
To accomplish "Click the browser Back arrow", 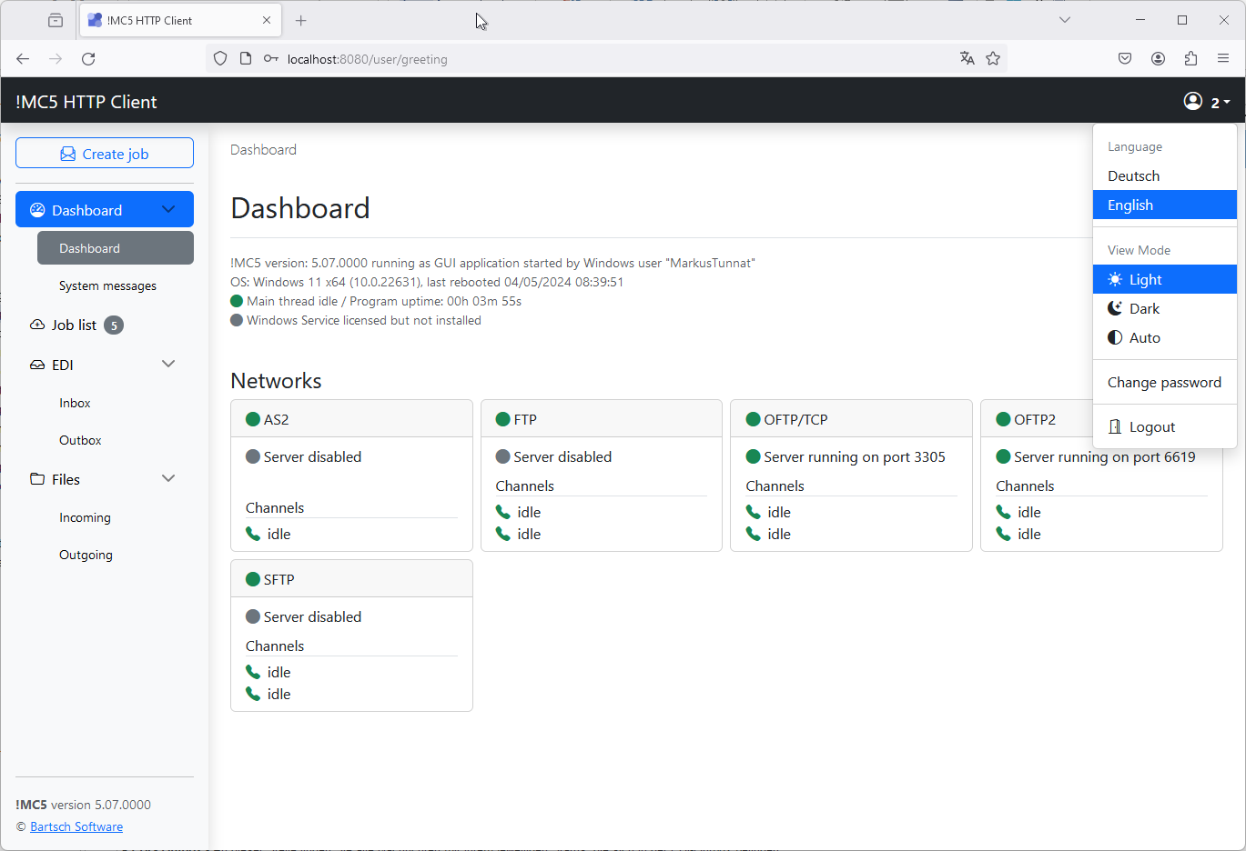I will (x=23, y=58).
